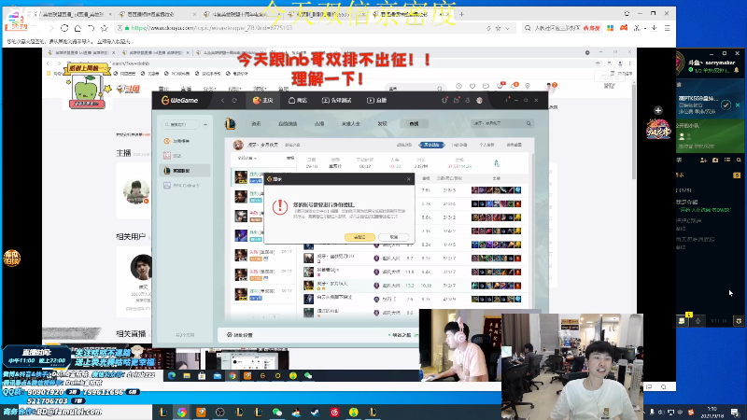The height and width of the screenshot is (420, 747).
Task: Click the streamer avatar under 主播 on Douyu page
Action: coord(135,191)
